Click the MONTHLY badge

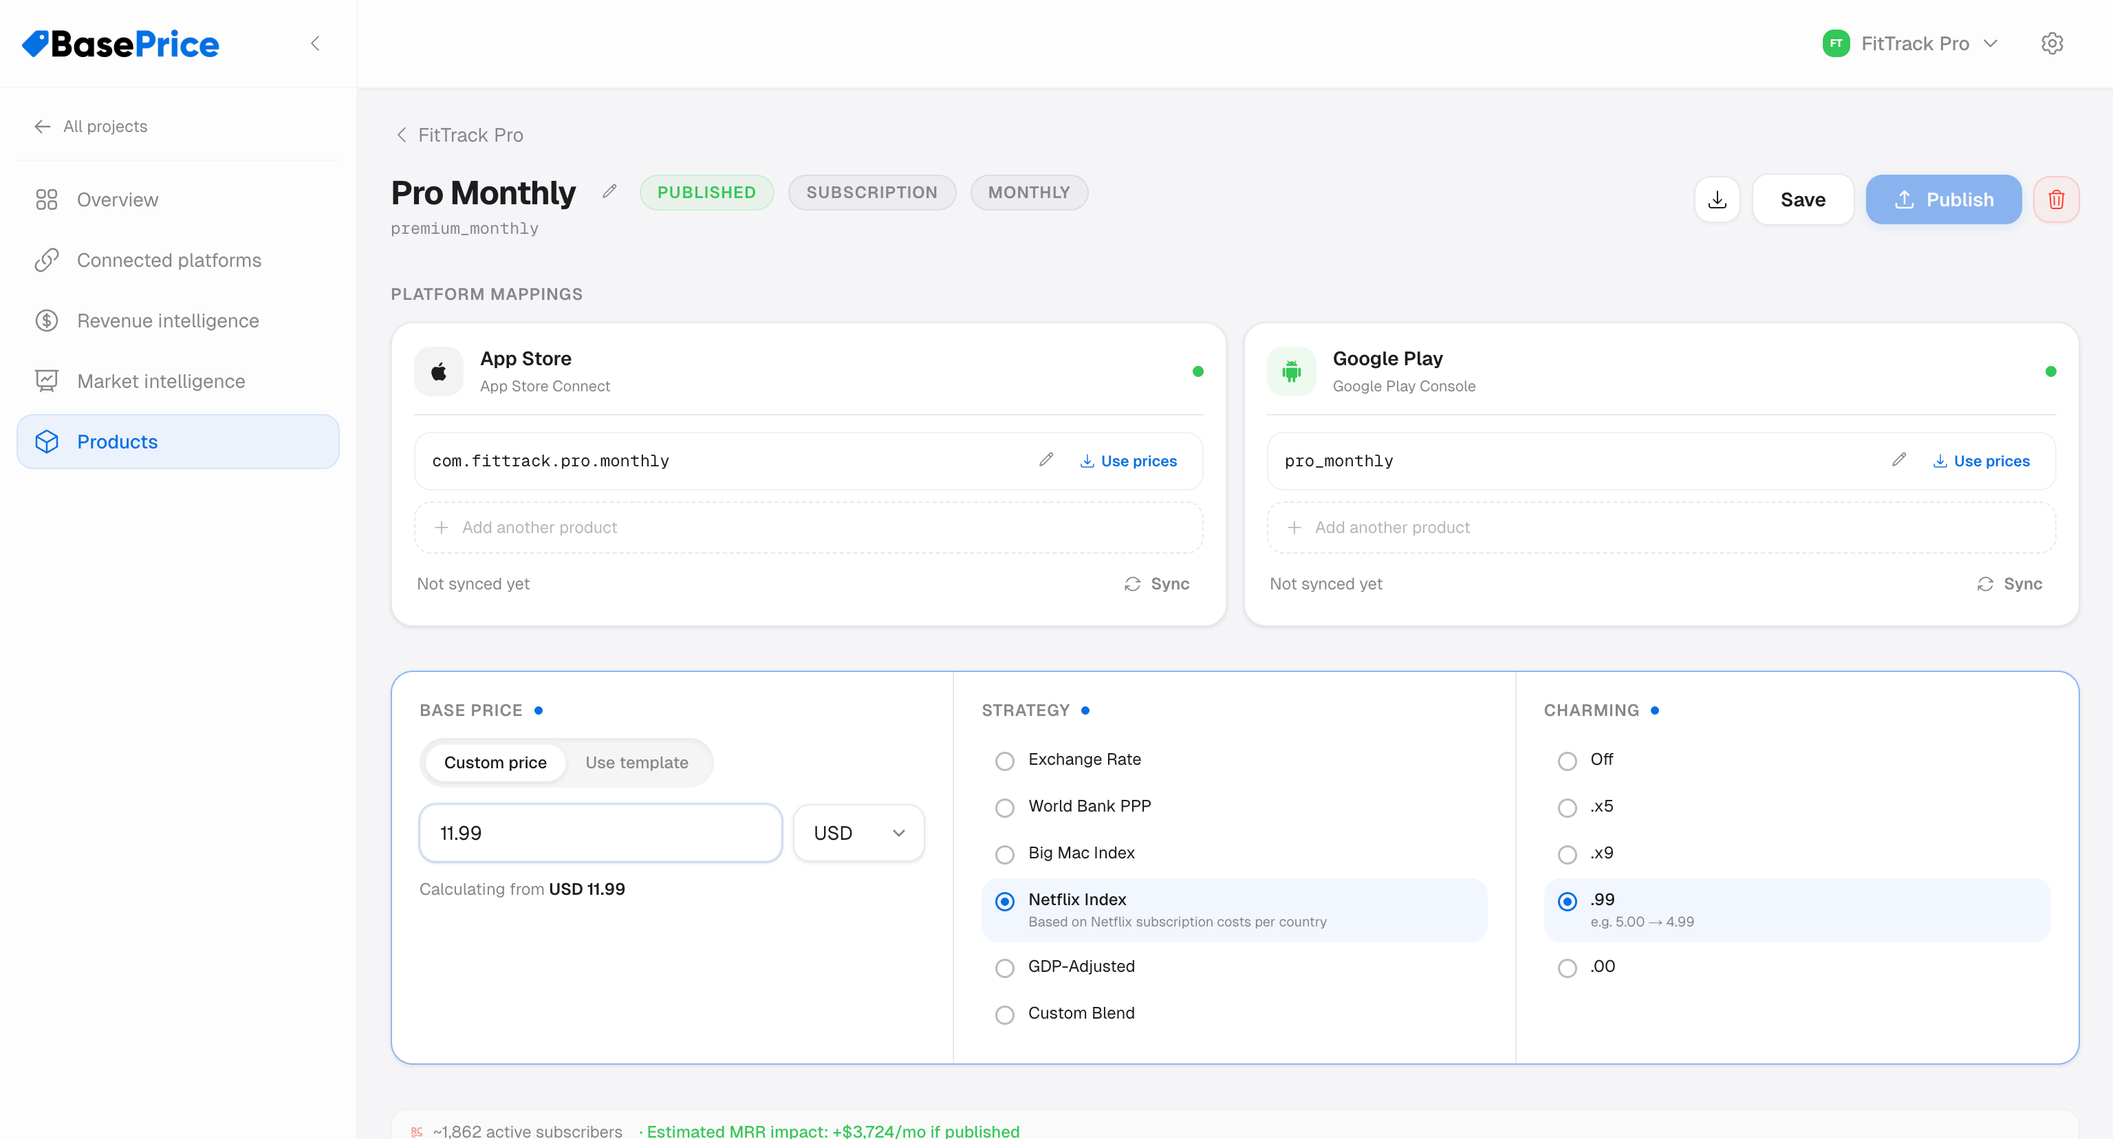1028,192
